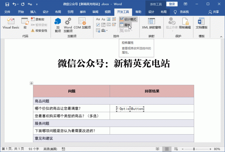Click the table move handle
This screenshot has height=152, width=225.
coord(31,83)
